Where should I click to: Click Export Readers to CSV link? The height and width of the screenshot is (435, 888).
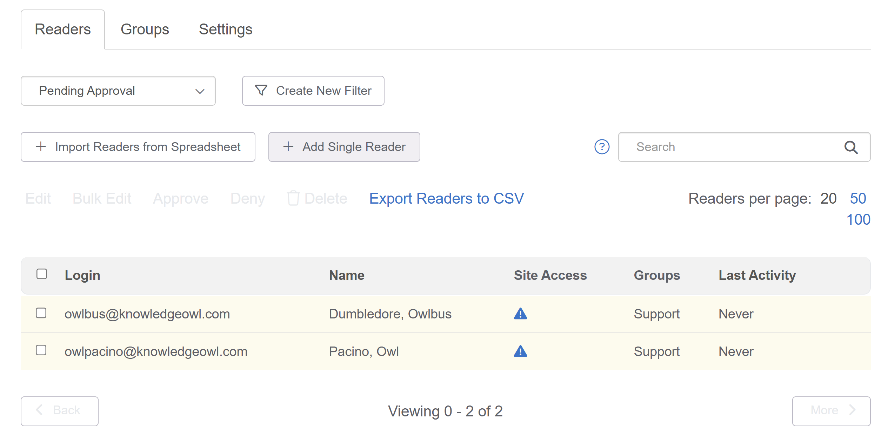(446, 199)
